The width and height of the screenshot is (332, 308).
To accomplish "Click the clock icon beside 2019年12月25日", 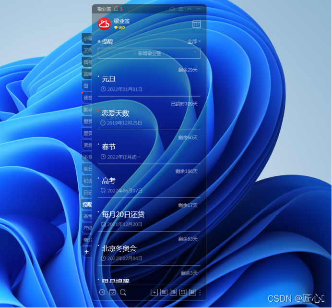I will click(x=103, y=123).
